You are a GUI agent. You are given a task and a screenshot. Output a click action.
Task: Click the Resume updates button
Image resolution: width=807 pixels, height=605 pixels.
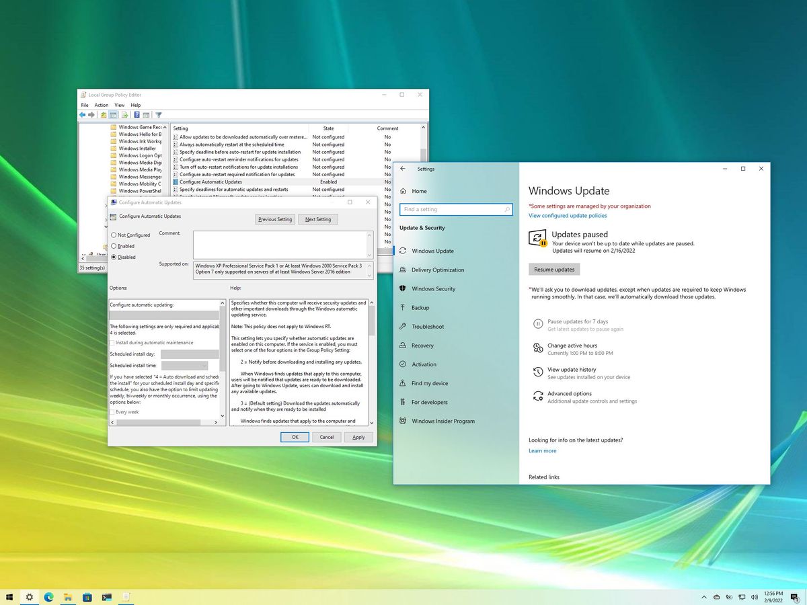click(553, 269)
